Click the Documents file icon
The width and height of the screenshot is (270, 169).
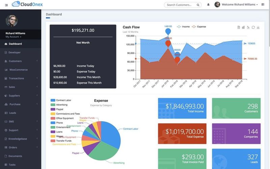(x=6, y=156)
